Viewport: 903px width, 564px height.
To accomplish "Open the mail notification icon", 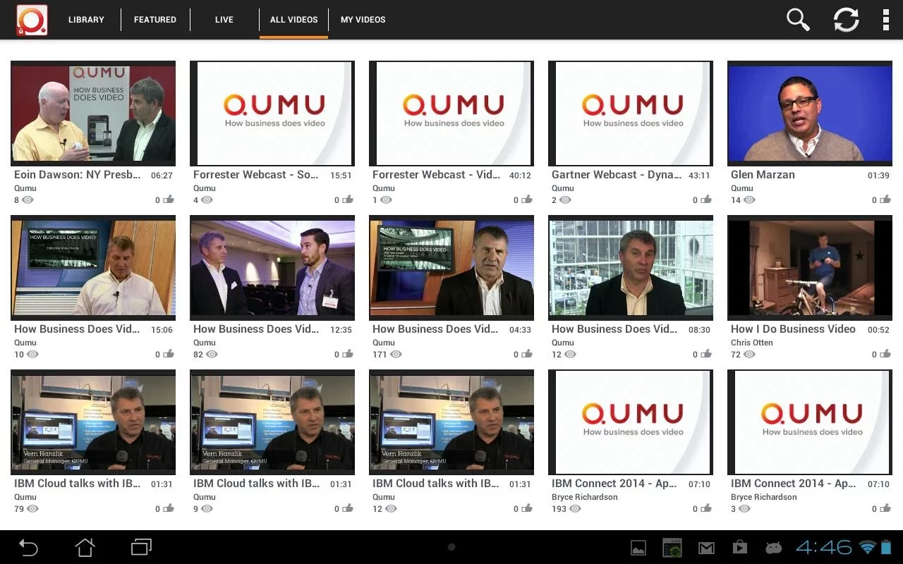I will (706, 548).
